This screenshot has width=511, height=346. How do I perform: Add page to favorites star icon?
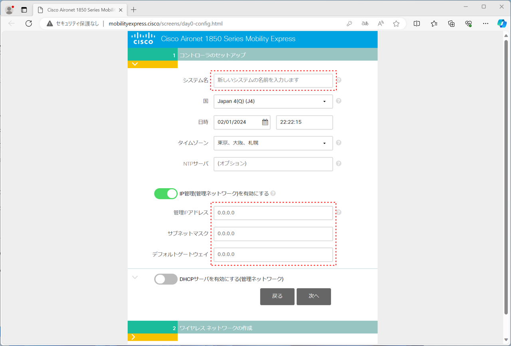[396, 24]
